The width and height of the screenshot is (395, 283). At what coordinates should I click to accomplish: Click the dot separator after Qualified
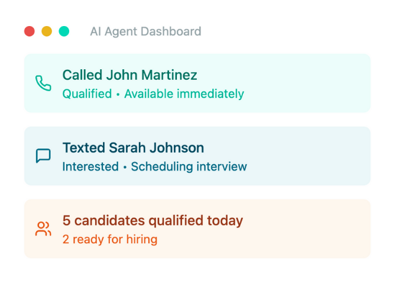click(x=118, y=95)
